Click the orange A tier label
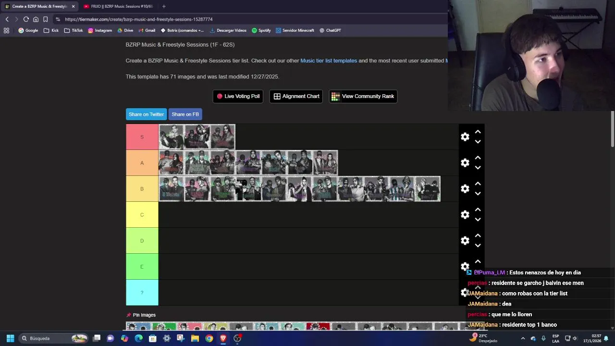The height and width of the screenshot is (346, 615). pyautogui.click(x=142, y=163)
